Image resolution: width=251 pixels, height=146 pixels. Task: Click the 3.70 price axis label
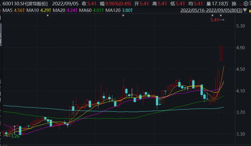240,112
